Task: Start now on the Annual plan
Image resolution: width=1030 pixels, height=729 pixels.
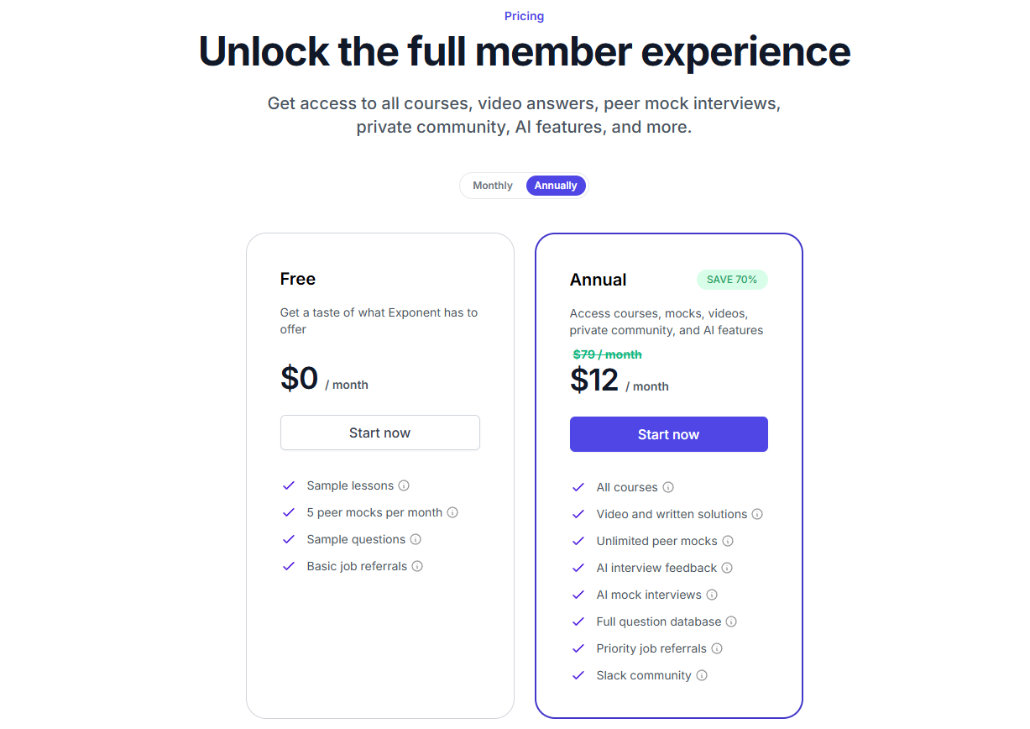Action: tap(669, 434)
